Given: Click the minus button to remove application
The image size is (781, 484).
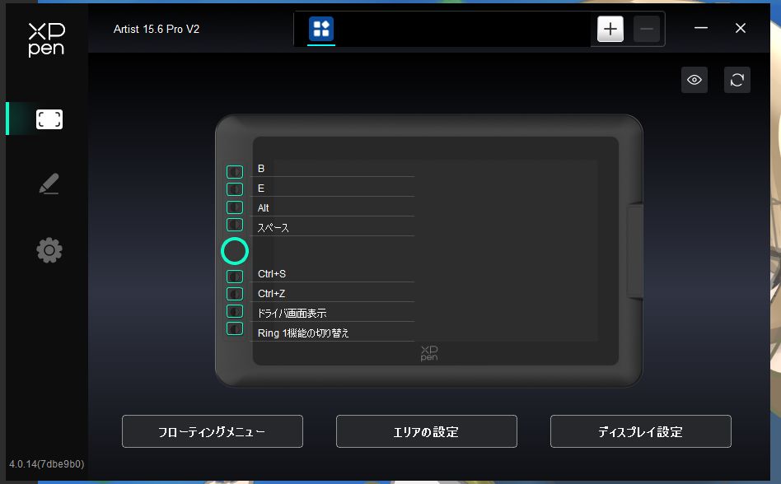Looking at the screenshot, I should [647, 30].
